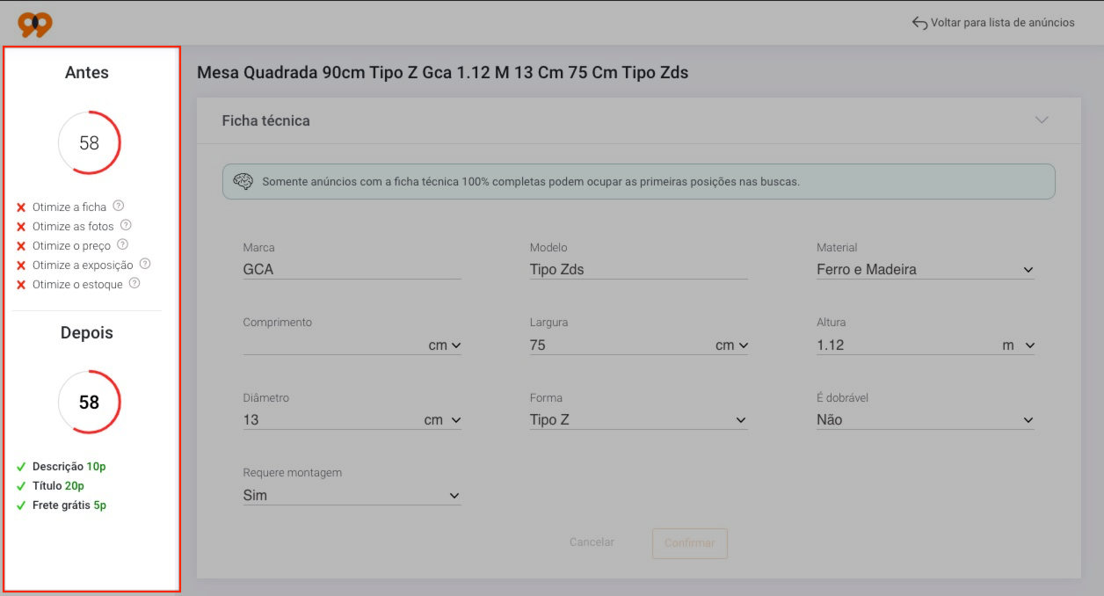
Task: Click the Antes score circle 58
Action: (x=89, y=142)
